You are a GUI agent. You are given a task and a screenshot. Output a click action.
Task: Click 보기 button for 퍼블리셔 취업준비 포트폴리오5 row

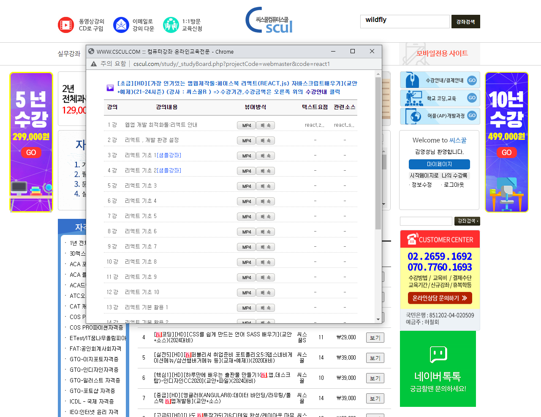coord(375,358)
